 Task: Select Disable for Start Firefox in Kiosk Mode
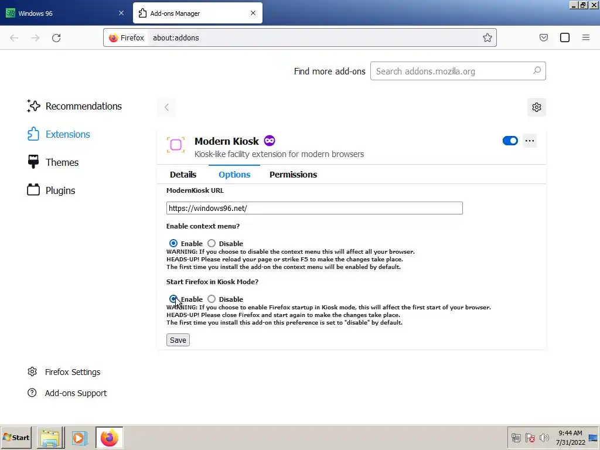coord(211,299)
